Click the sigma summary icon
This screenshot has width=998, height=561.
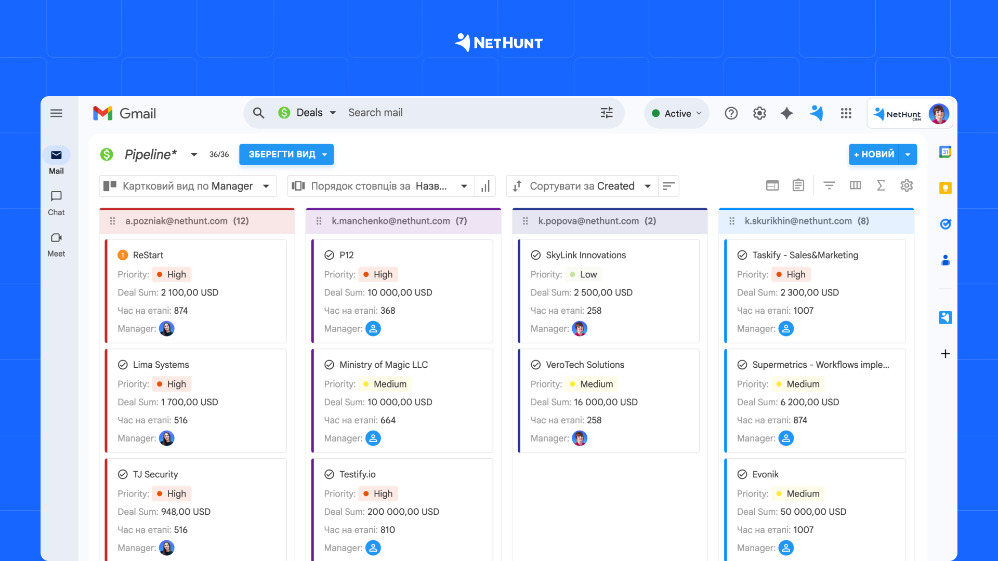pos(881,185)
